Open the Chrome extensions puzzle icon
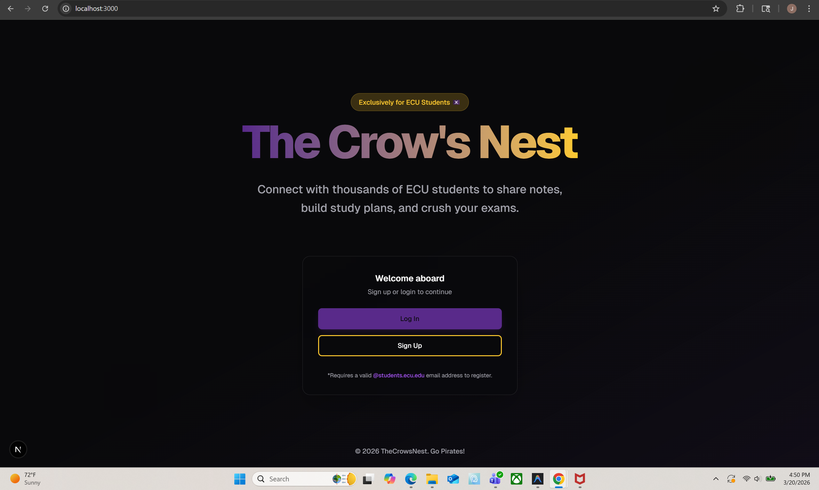The height and width of the screenshot is (490, 819). pyautogui.click(x=740, y=9)
